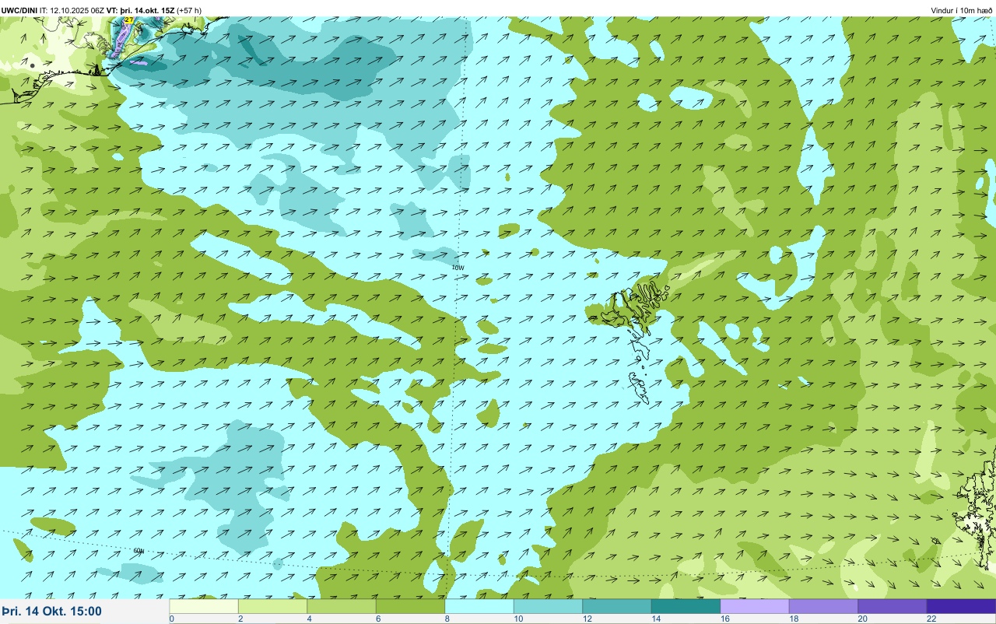Click the medium purple 18–20 legend swatch
The height and width of the screenshot is (624, 996).
click(x=823, y=606)
